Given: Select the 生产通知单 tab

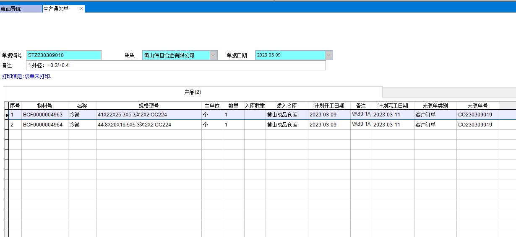Looking at the screenshot, I should tap(59, 9).
